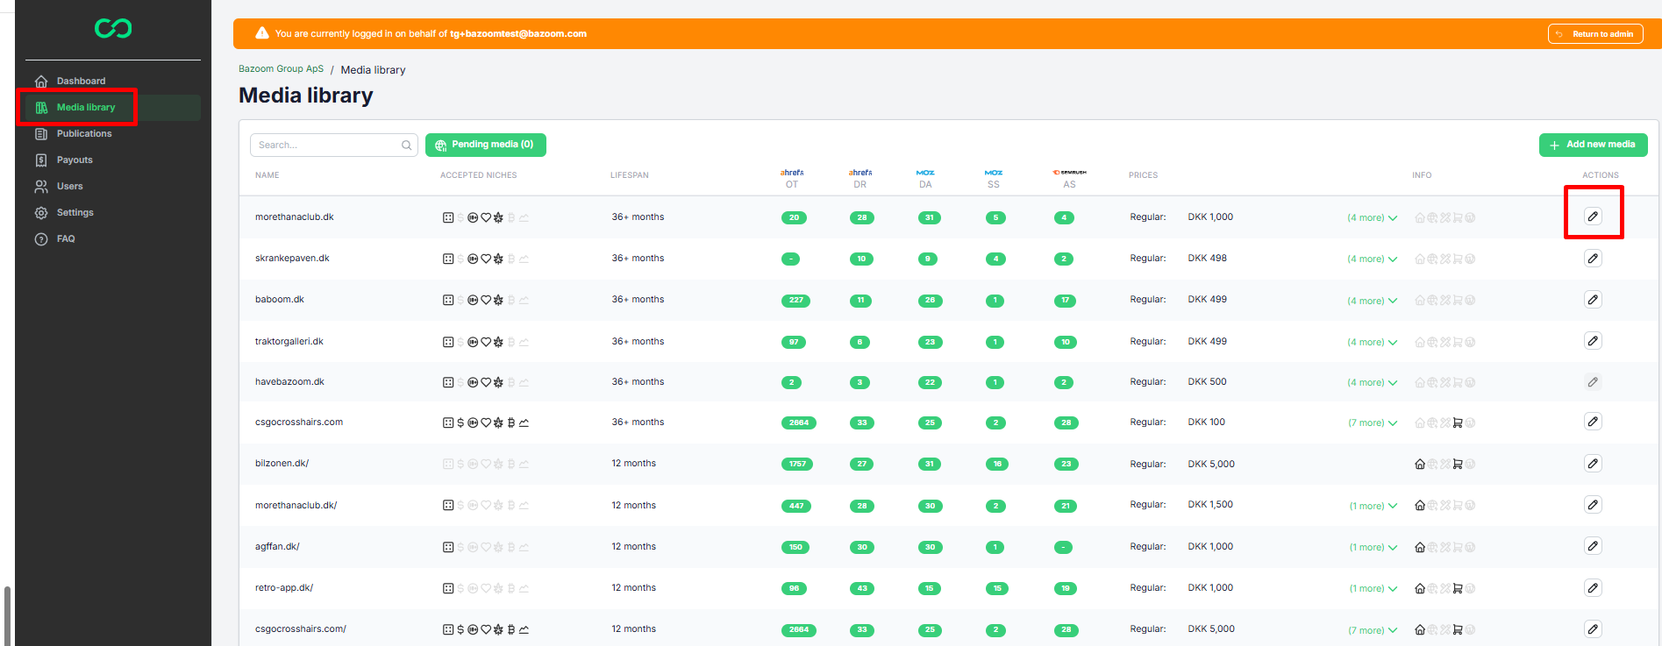Viewport: 1662px width, 646px height.
Task: Open Settings from the sidebar
Action: tap(75, 213)
